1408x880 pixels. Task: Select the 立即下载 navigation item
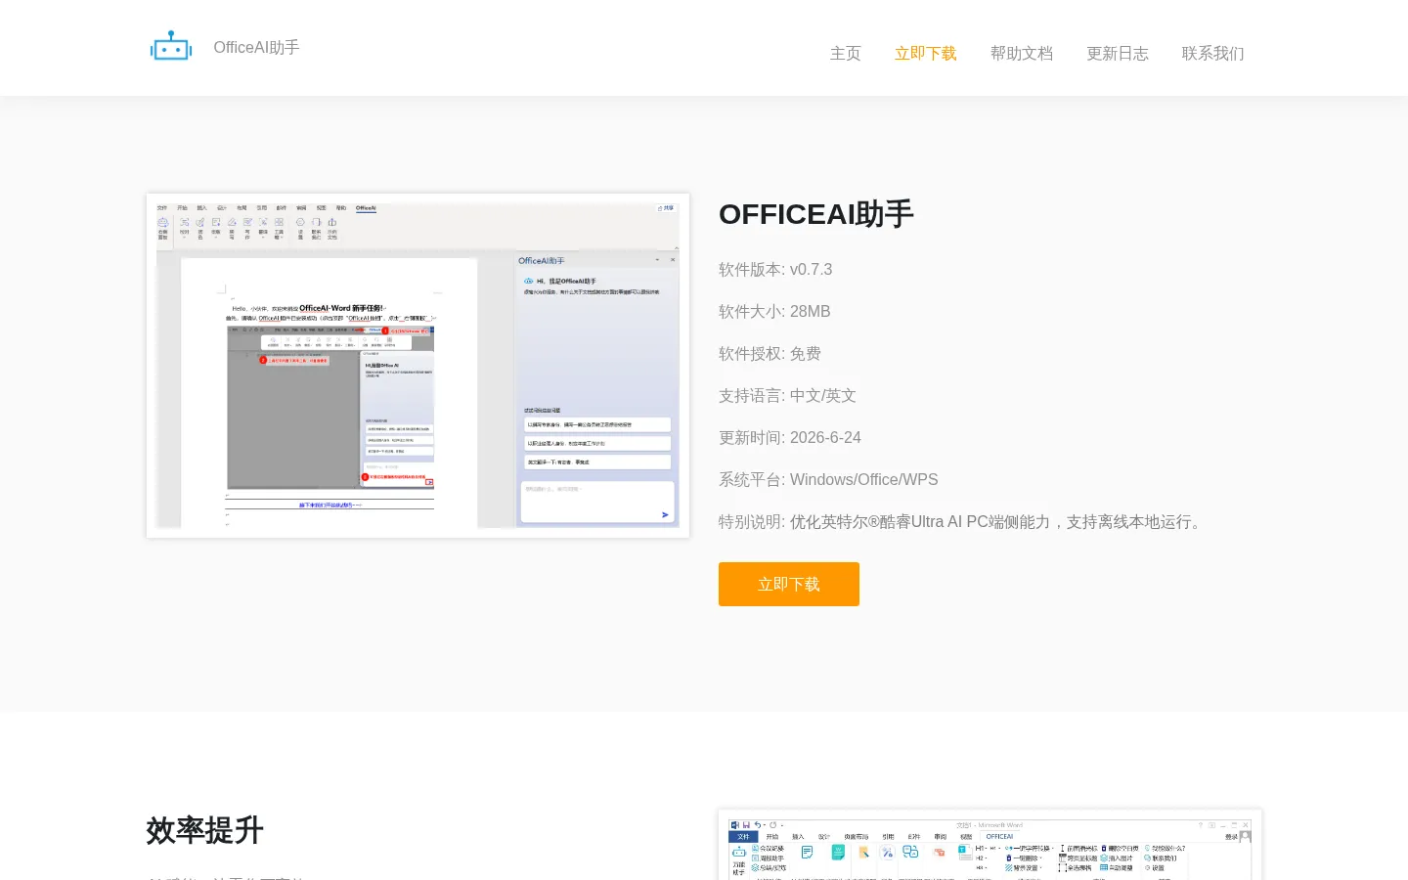(x=926, y=54)
